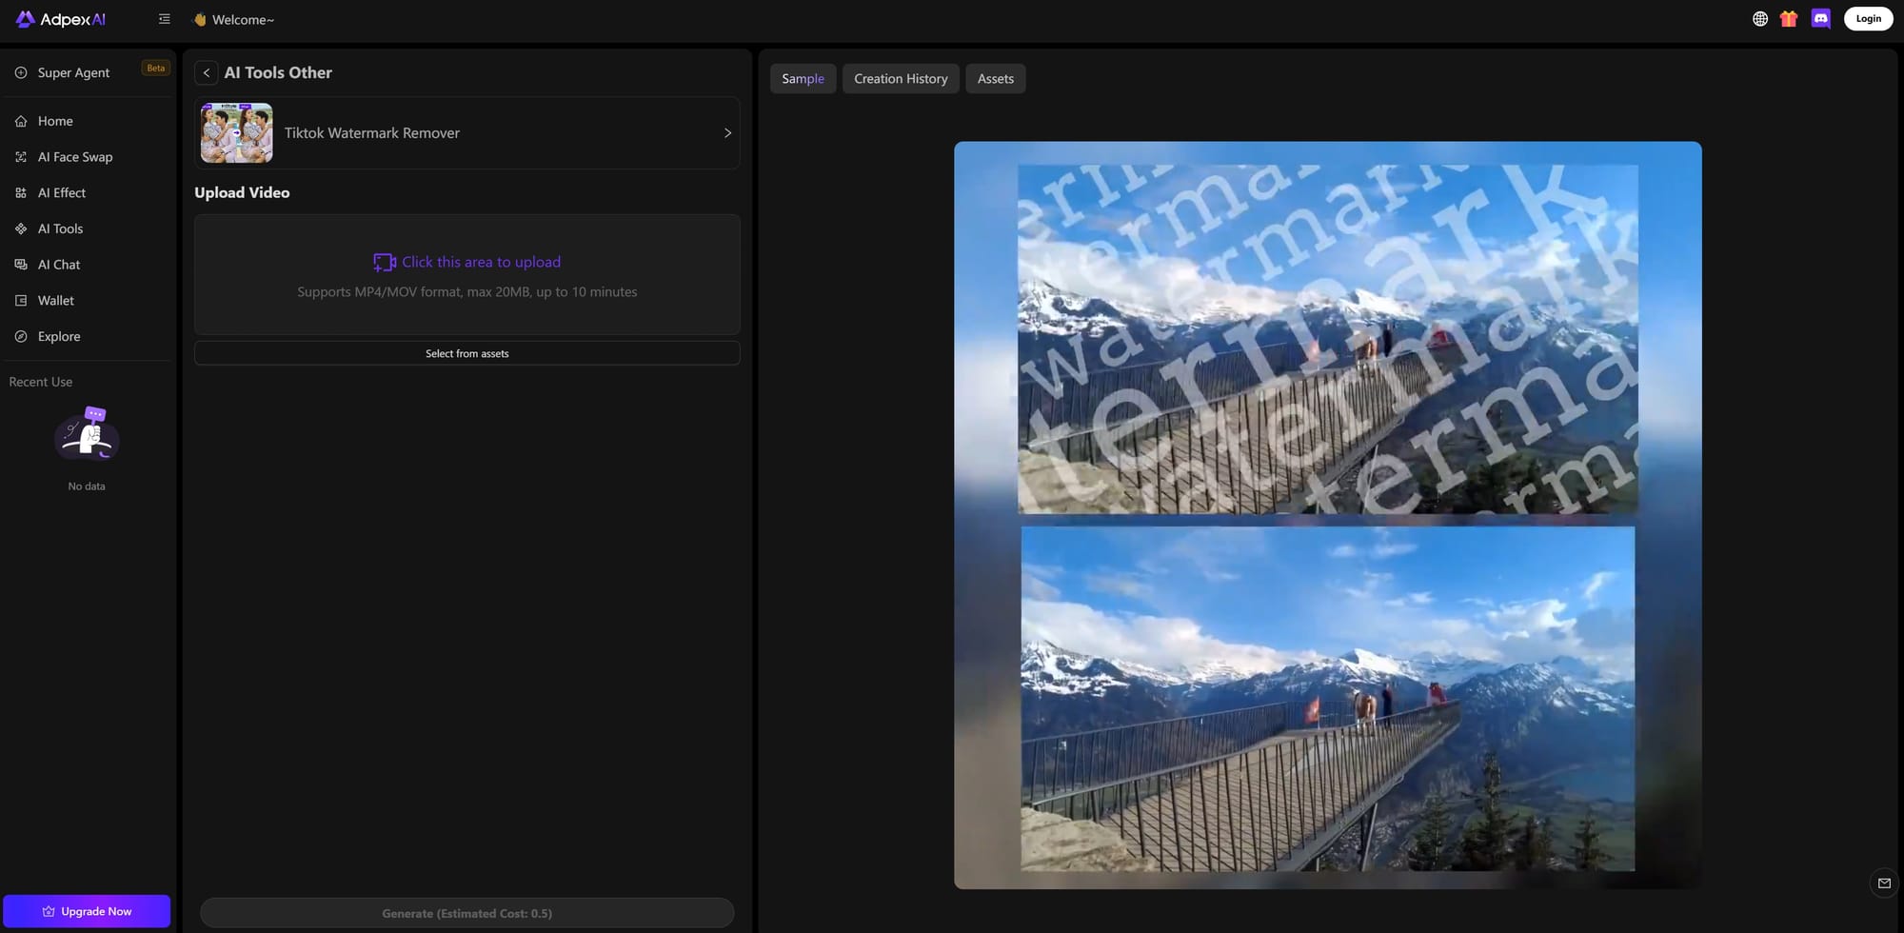Start an AI Chat conversation
Image resolution: width=1904 pixels, height=933 pixels.
[57, 264]
